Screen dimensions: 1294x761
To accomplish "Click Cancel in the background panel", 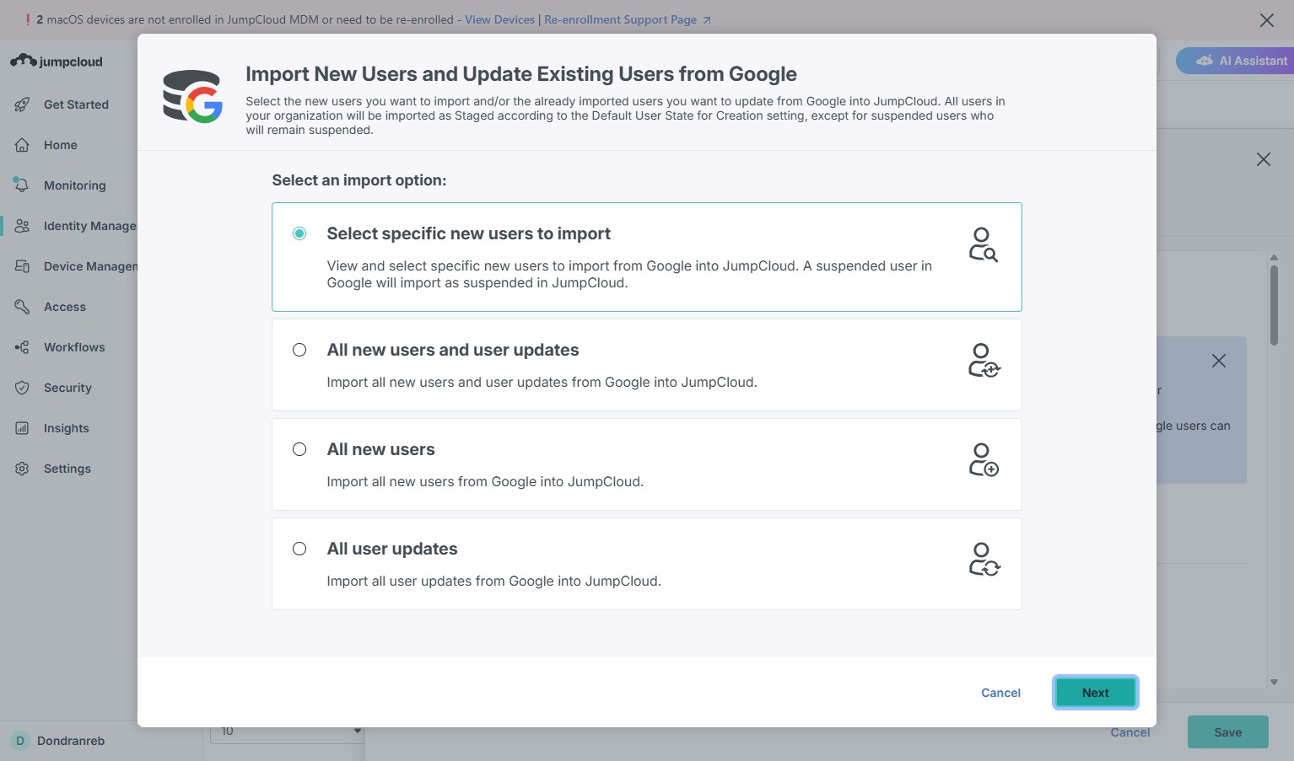I will (1130, 732).
